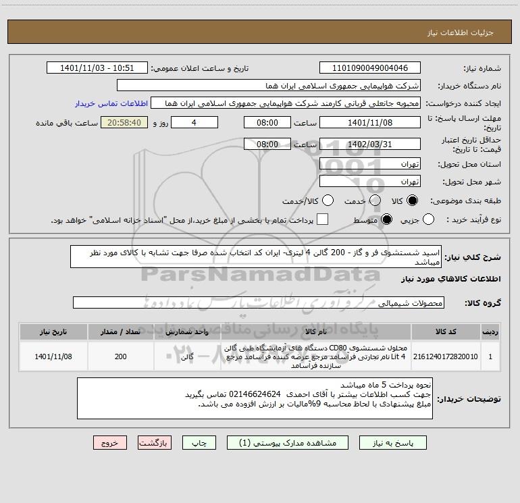520x503 pixels.
Task: Click the ردیف column header
Action: pos(490,332)
